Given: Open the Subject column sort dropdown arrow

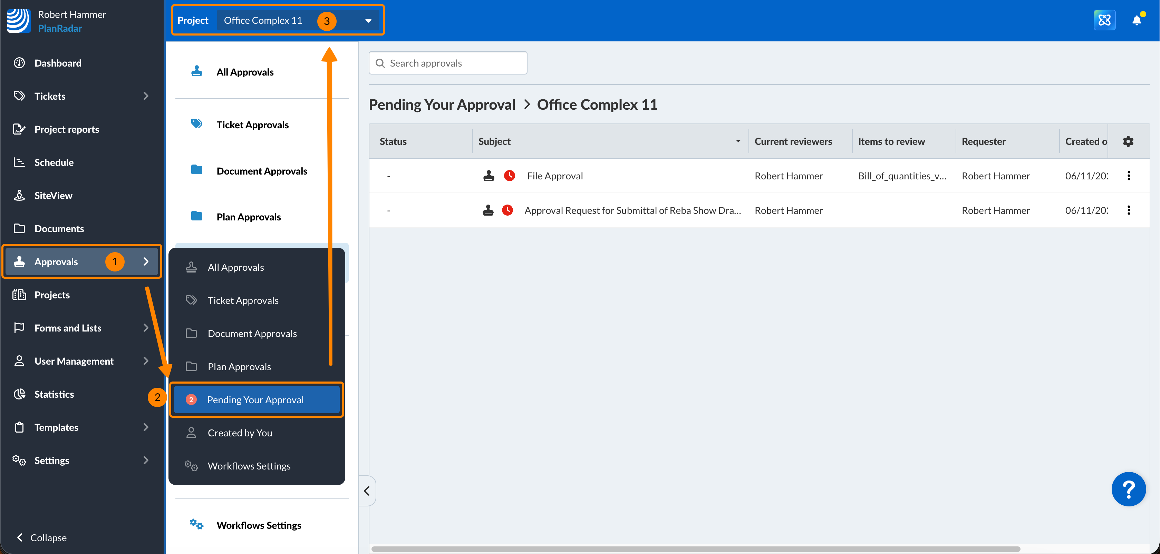Looking at the screenshot, I should [x=738, y=141].
